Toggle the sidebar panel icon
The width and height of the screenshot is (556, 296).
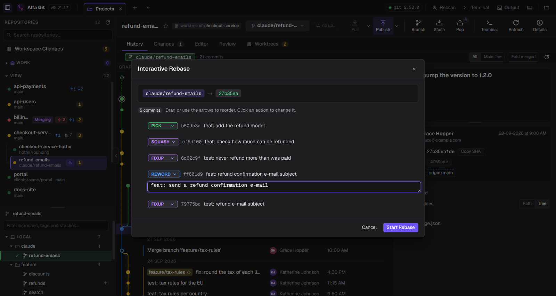coord(8,7)
